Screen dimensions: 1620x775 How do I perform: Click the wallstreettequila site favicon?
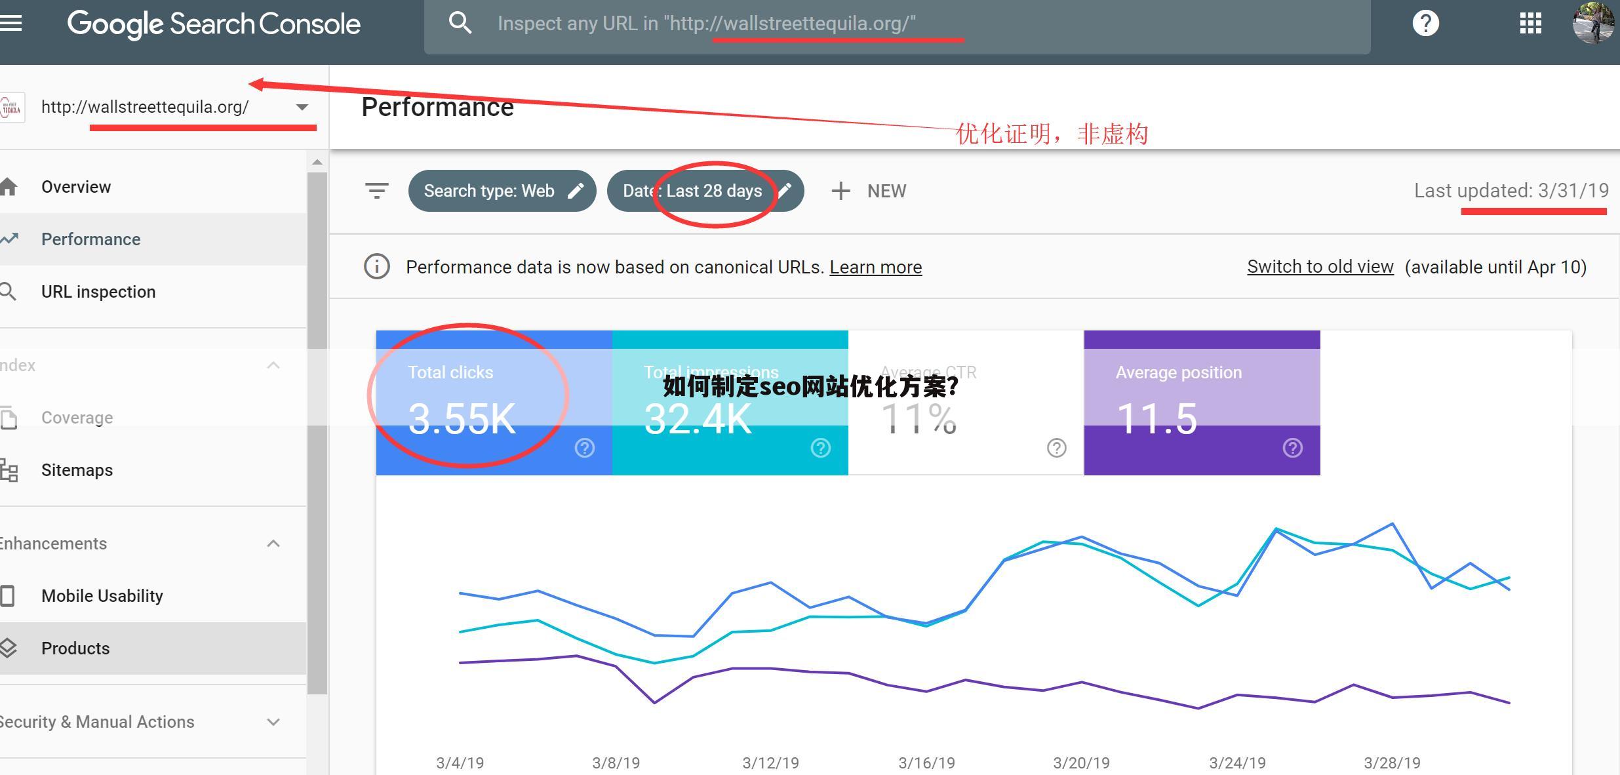pyautogui.click(x=12, y=108)
